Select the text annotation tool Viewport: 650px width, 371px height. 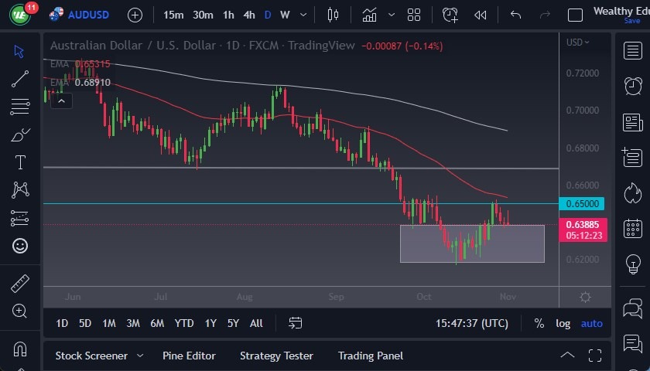[20, 162]
